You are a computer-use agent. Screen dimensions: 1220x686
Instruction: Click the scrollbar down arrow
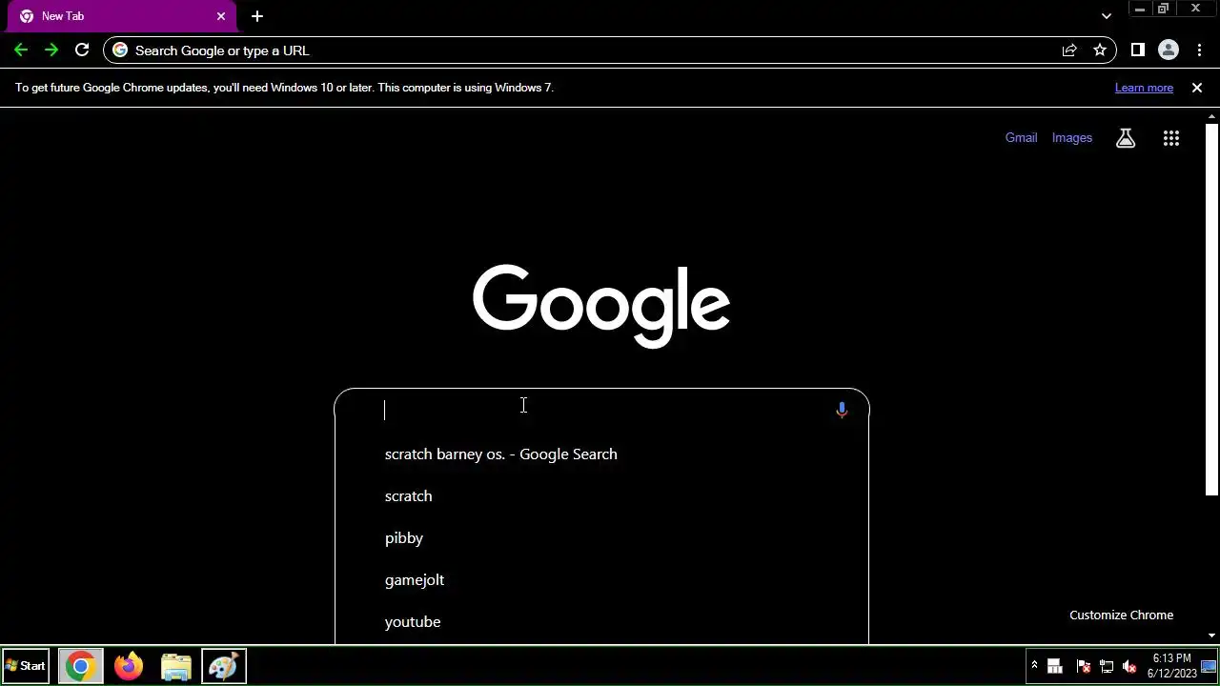coord(1211,636)
